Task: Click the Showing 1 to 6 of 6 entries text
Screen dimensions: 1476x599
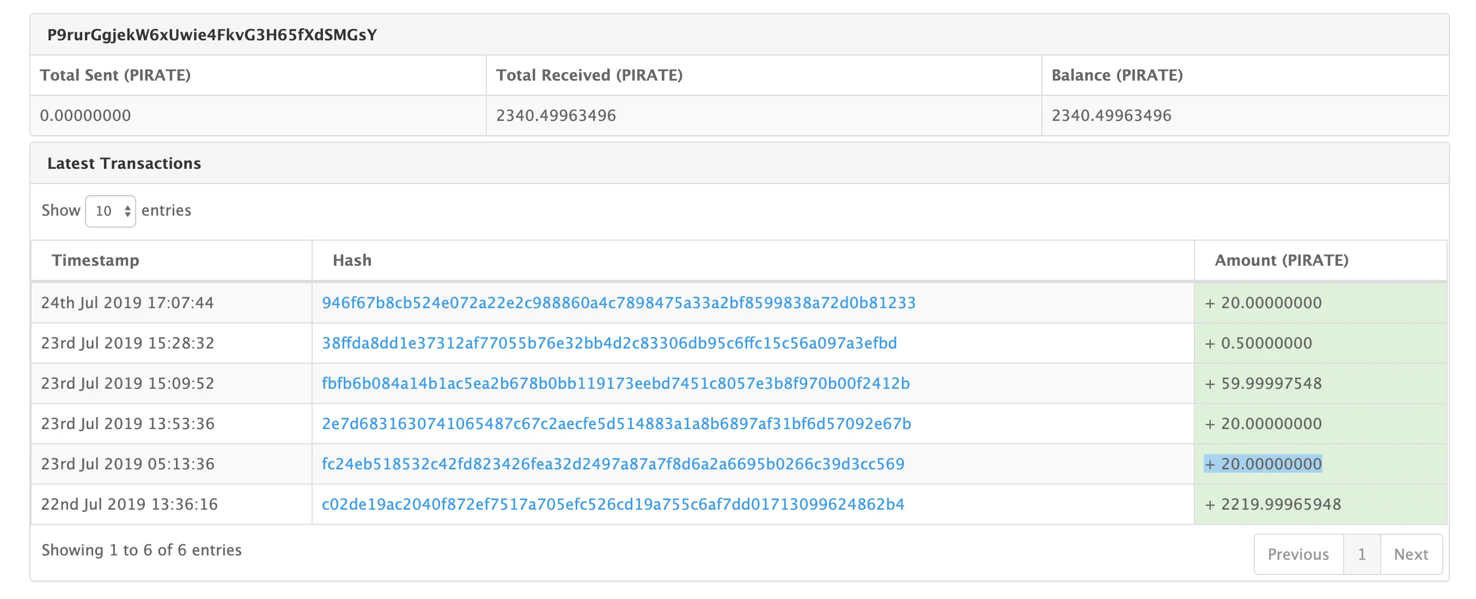Action: click(142, 550)
